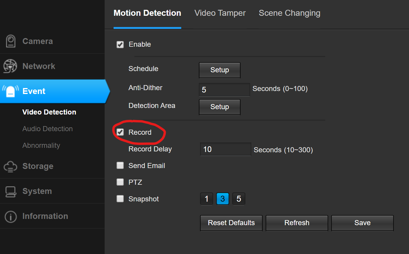
Task: Select snapshot count 5
Action: tap(238, 199)
